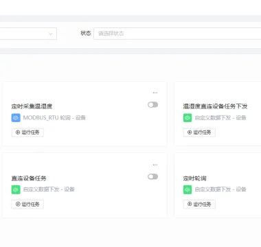This screenshot has width=261, height=247.
Task: Open the 直连设备任务 card title
Action: pos(29,178)
